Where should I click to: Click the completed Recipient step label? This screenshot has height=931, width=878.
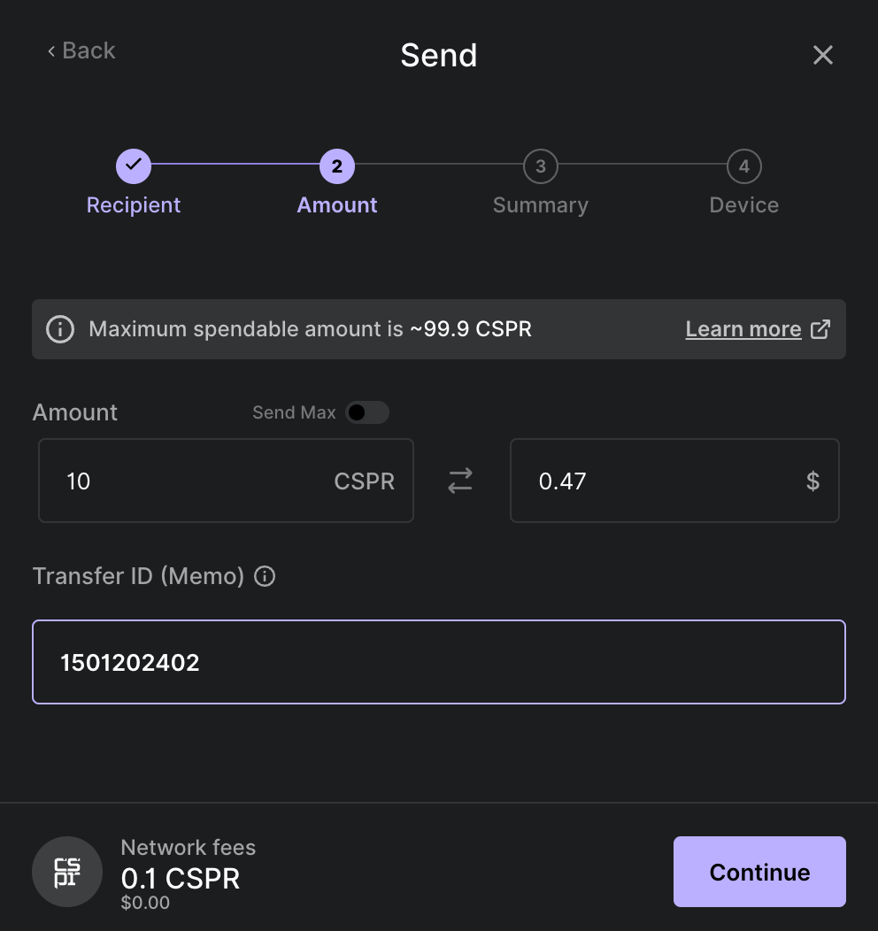(x=133, y=204)
